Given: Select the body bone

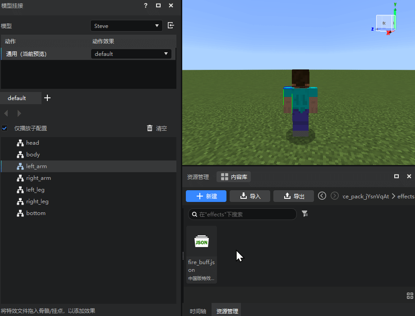Looking at the screenshot, I should 89,155.
